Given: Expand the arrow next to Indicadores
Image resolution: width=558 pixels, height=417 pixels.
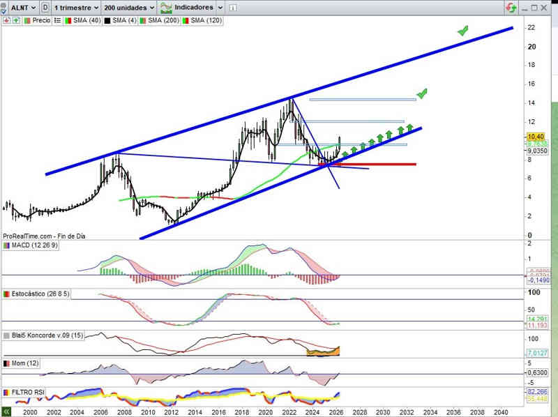Looking at the screenshot, I should click(220, 8).
